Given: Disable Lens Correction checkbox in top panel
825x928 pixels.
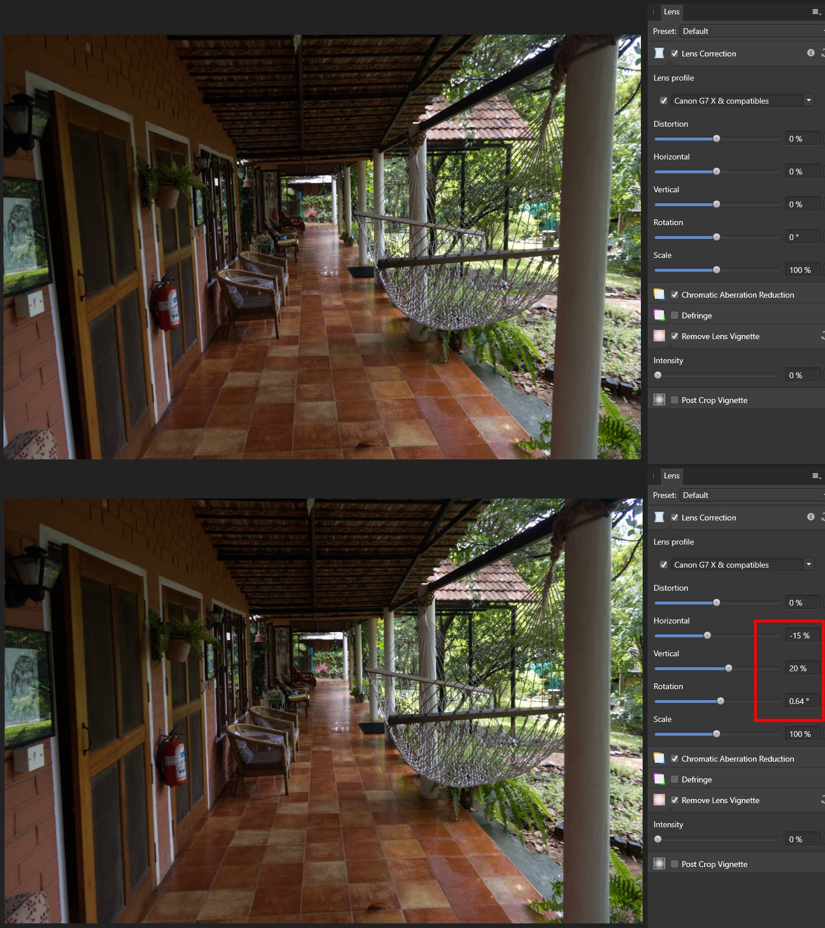Looking at the screenshot, I should click(674, 53).
